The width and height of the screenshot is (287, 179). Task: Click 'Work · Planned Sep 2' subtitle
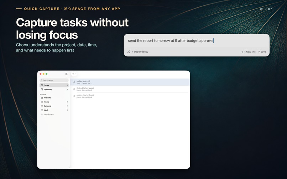pyautogui.click(x=84, y=83)
